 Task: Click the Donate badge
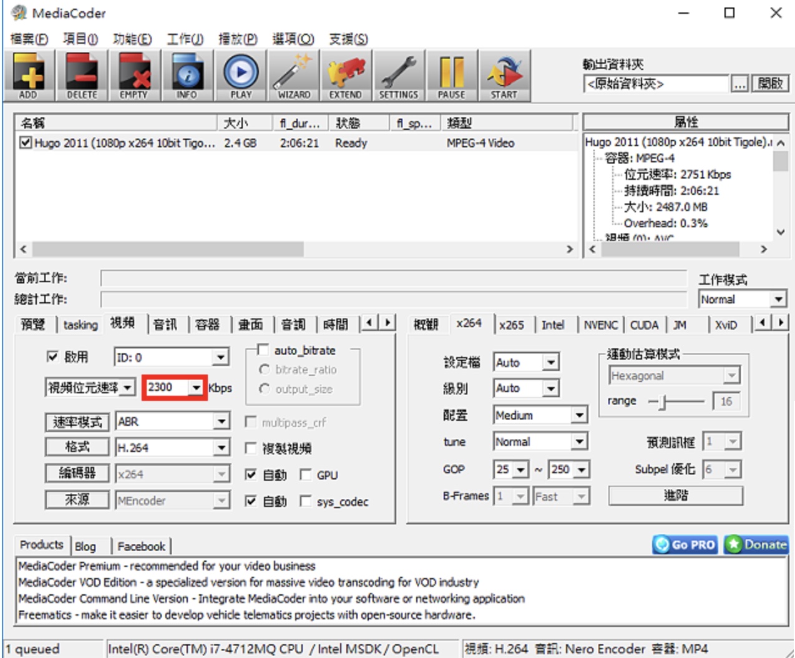click(756, 544)
